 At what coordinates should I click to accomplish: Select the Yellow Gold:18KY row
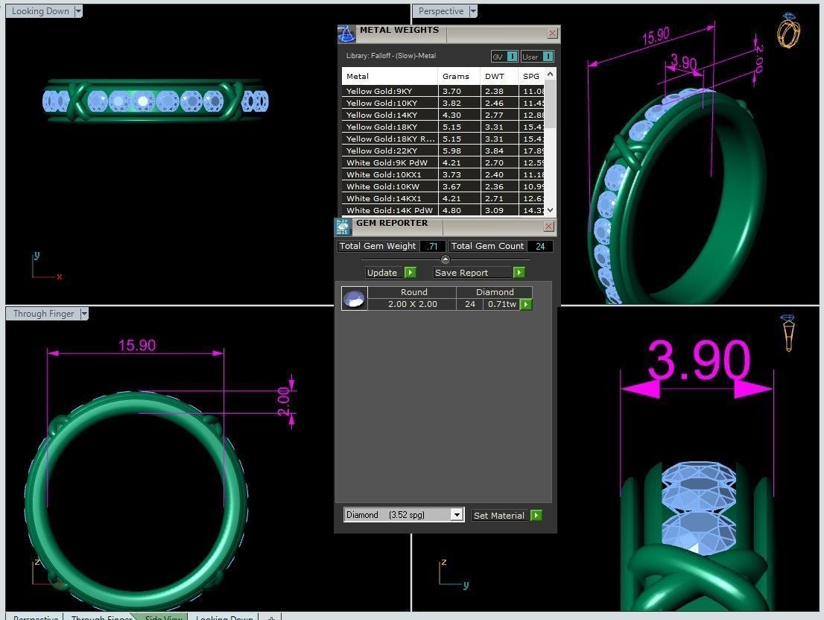click(443, 127)
